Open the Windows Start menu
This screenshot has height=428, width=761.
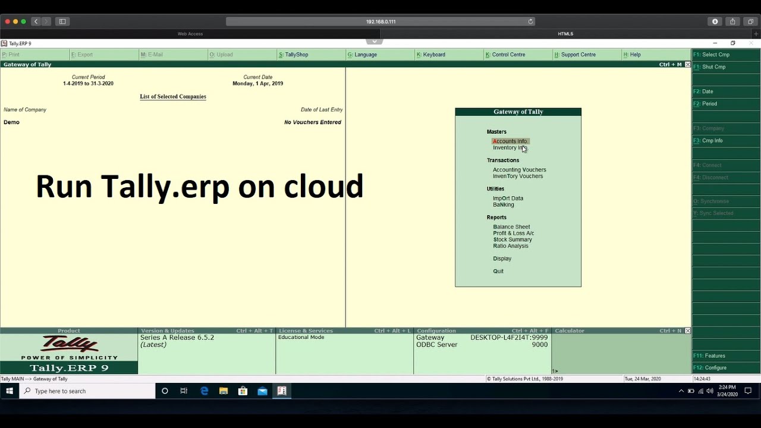[10, 391]
